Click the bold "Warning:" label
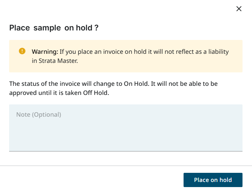 point(45,51)
